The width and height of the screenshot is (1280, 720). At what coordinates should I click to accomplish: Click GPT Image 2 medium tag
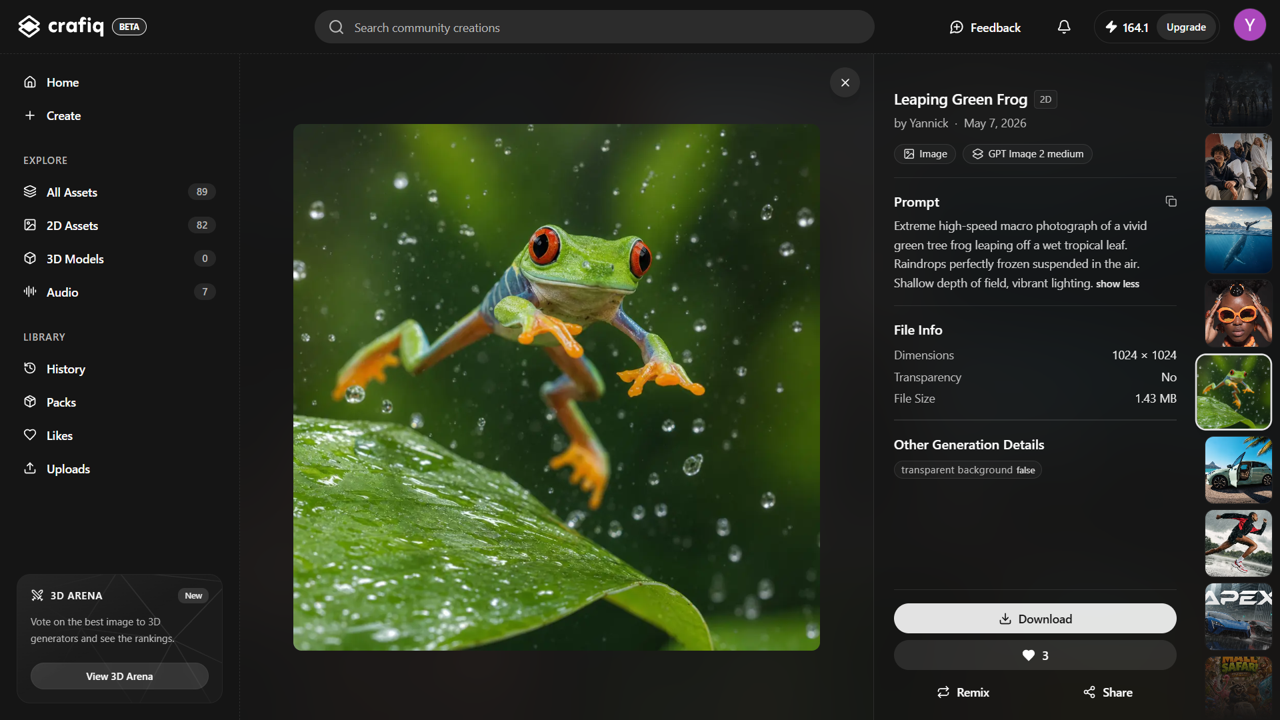click(x=1027, y=154)
